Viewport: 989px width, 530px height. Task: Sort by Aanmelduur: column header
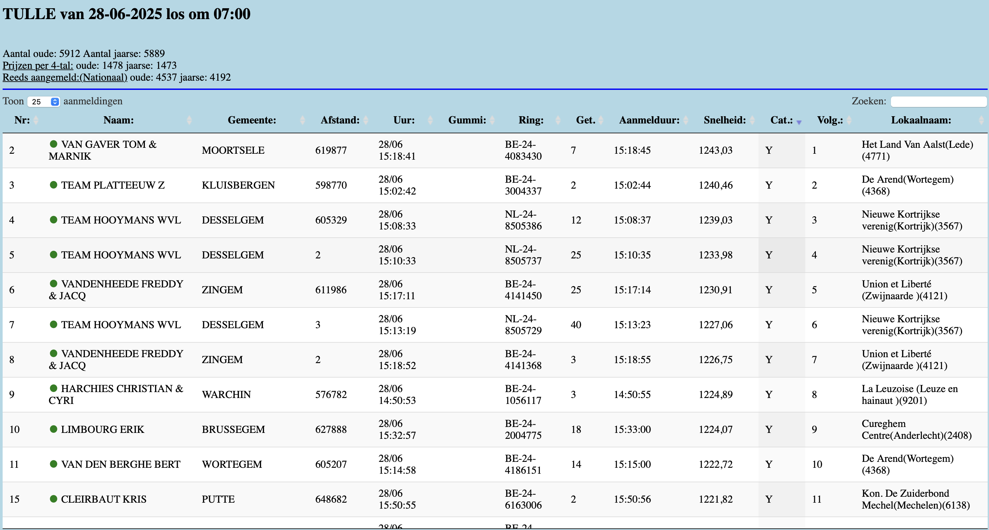click(649, 120)
